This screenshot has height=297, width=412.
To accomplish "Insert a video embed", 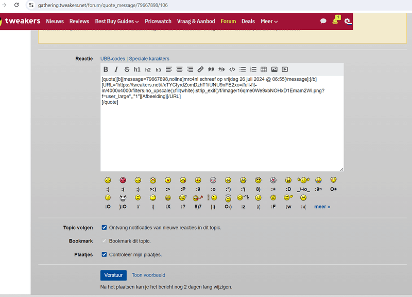I will [285, 69].
